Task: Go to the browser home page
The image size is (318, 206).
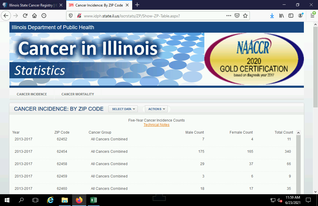Action: click(34, 16)
